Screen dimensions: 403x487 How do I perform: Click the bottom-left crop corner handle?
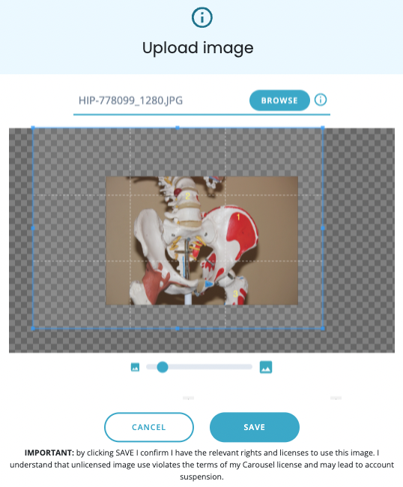pos(33,328)
